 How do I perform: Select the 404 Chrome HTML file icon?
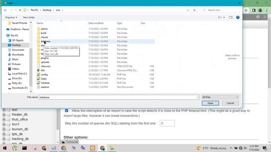point(39,71)
